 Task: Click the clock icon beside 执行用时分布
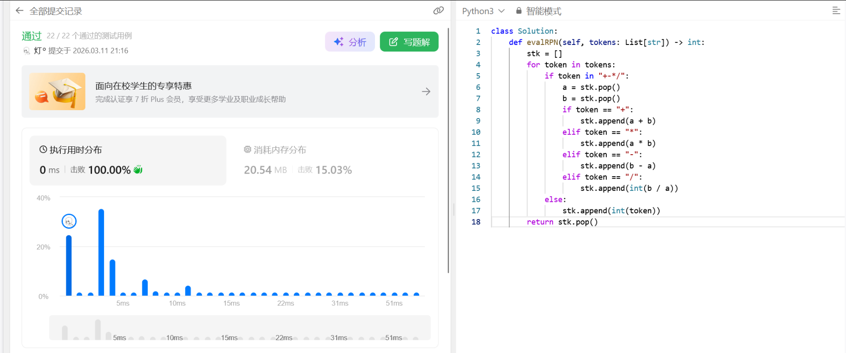pos(43,149)
